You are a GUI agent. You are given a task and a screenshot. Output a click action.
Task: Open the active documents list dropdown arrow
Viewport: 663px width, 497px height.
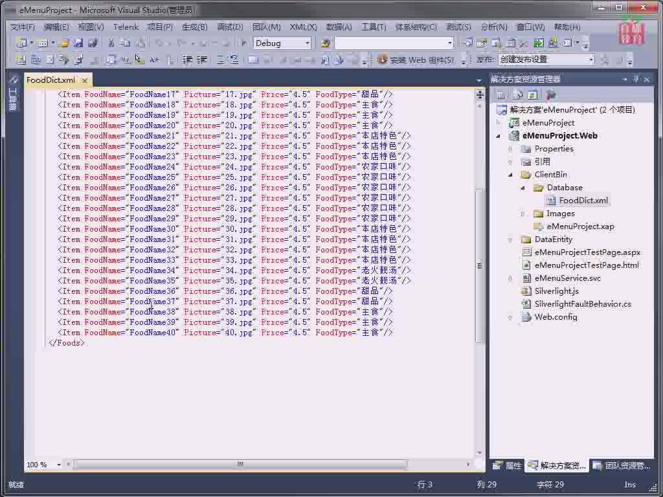coord(478,80)
